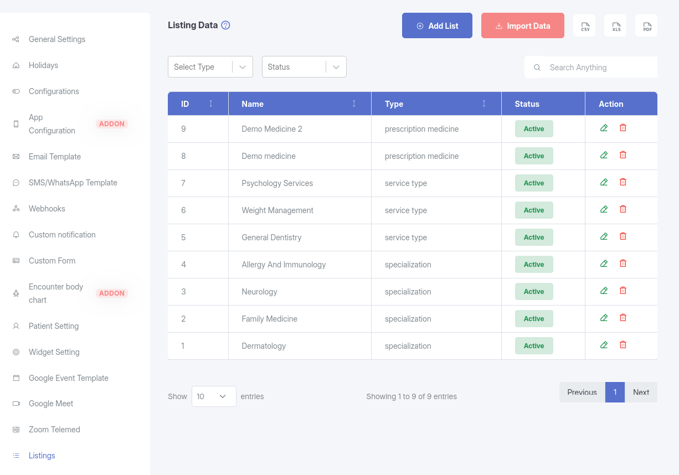Delete General Dentistry listing
The image size is (679, 475).
[x=623, y=236]
